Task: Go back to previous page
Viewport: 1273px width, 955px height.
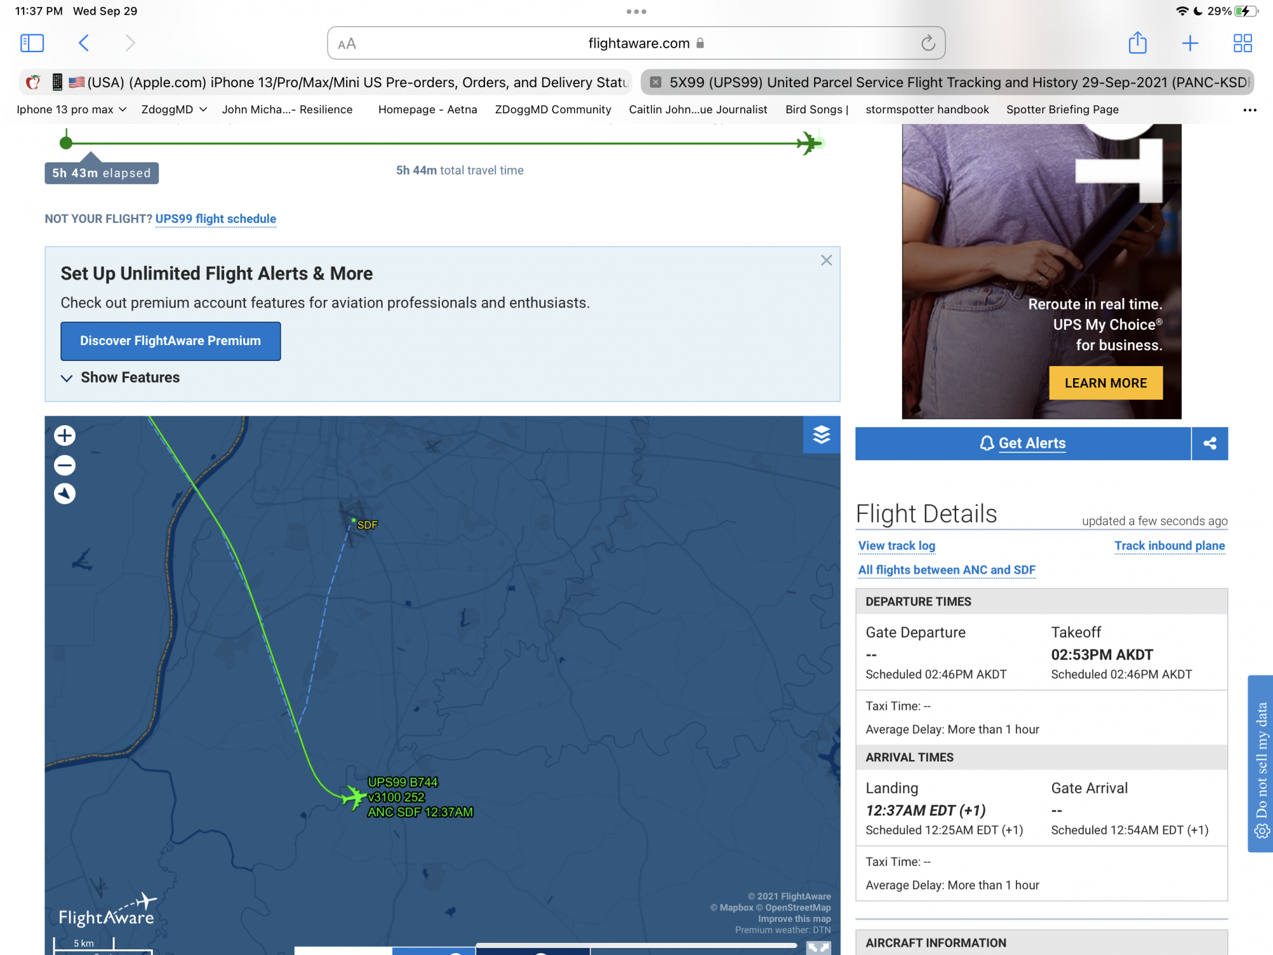Action: (83, 43)
